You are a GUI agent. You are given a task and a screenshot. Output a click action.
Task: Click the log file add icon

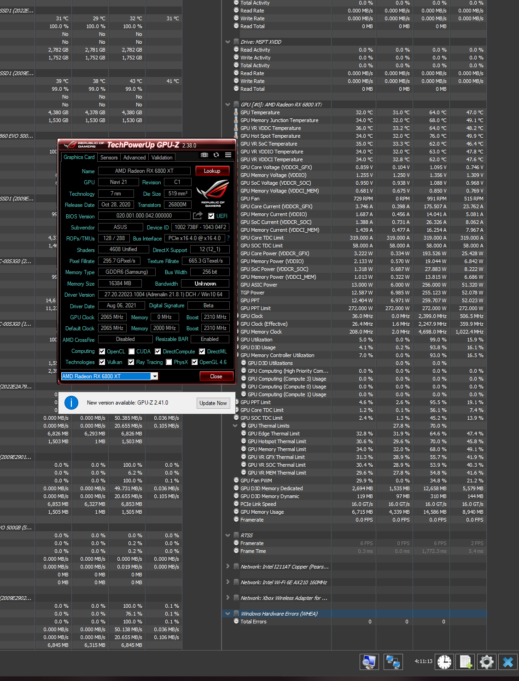(x=466, y=662)
